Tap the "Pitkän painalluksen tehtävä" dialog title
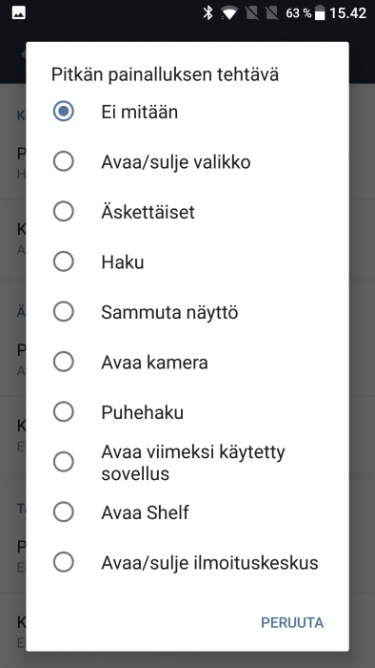This screenshot has height=668, width=375. point(165,74)
